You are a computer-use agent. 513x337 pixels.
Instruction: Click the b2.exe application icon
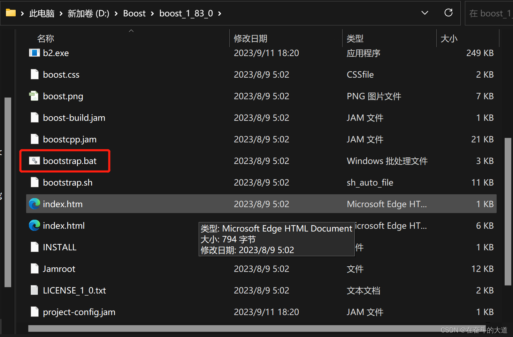pyautogui.click(x=34, y=53)
